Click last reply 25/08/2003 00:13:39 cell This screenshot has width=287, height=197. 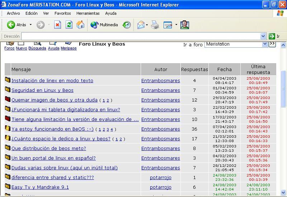(258, 177)
